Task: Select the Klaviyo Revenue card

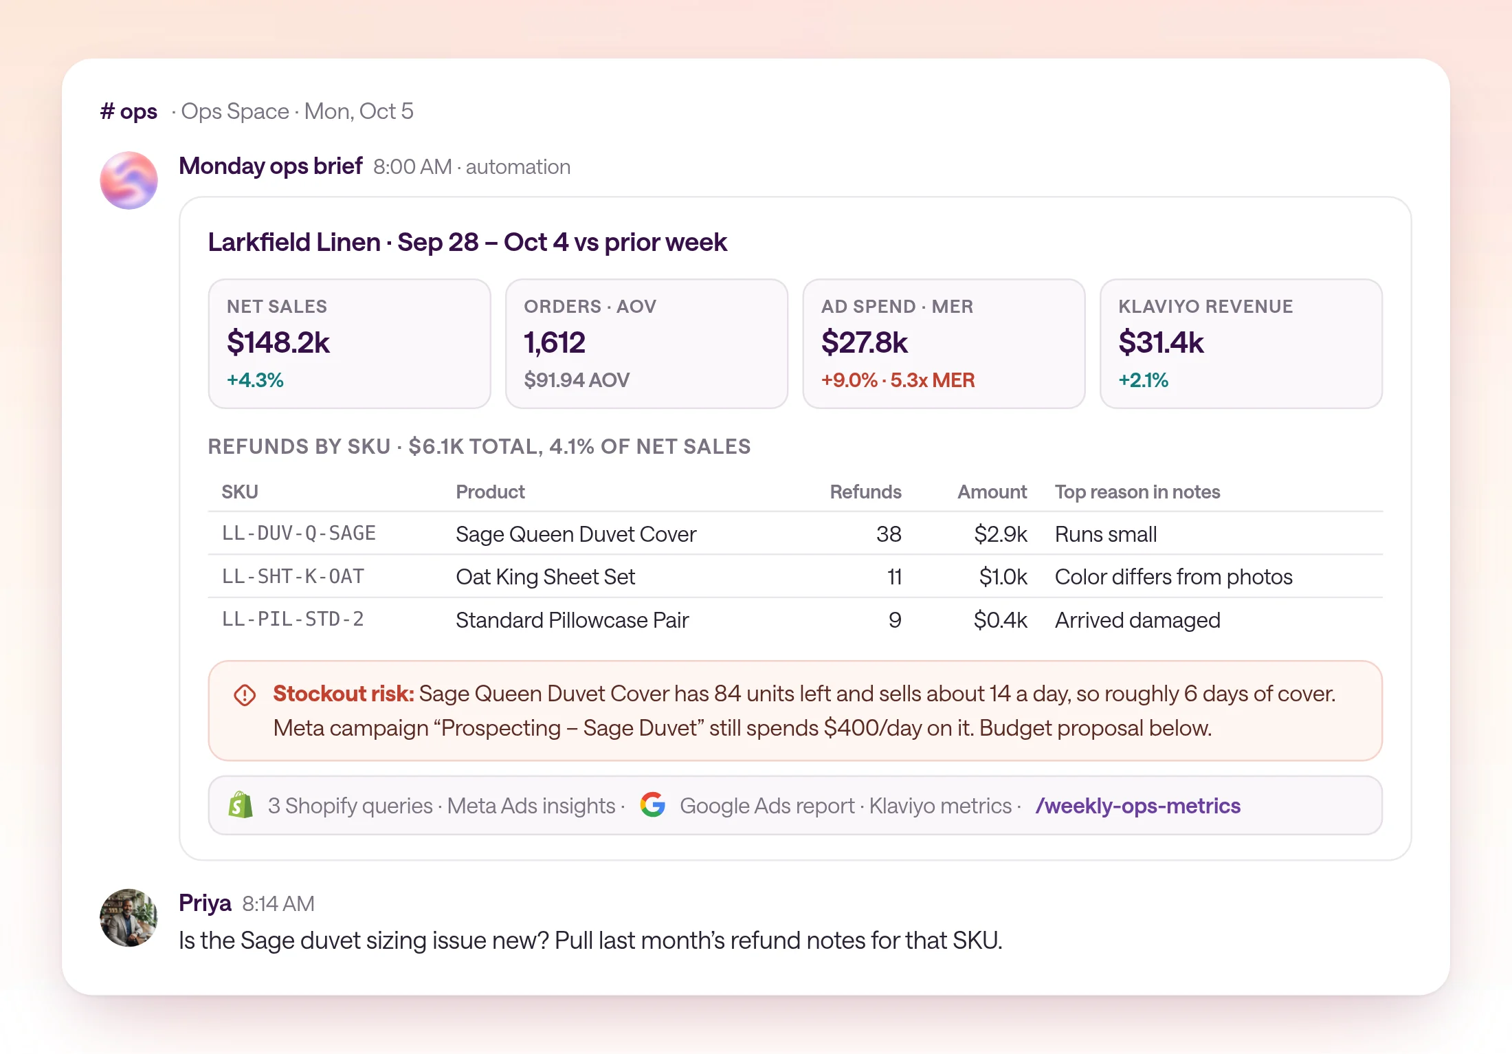Action: tap(1241, 343)
